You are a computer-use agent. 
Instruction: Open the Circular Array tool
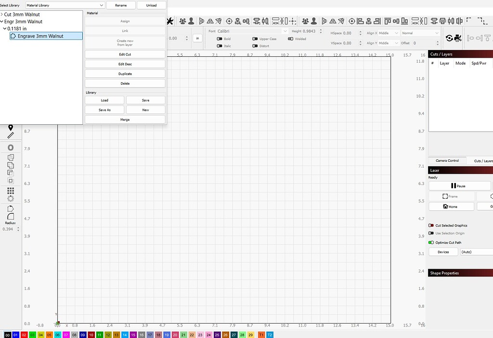point(11,198)
